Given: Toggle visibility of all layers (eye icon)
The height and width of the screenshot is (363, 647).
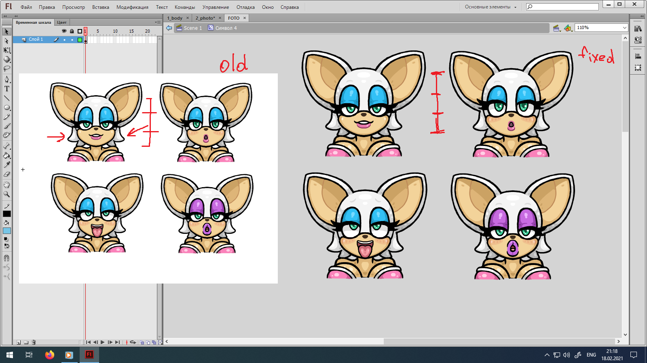Looking at the screenshot, I should 64,31.
